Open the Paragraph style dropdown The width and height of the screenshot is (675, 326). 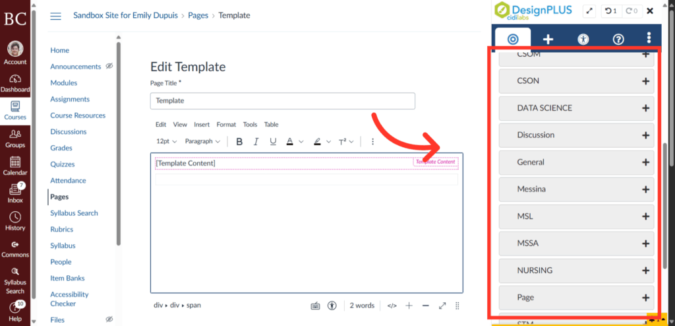202,141
